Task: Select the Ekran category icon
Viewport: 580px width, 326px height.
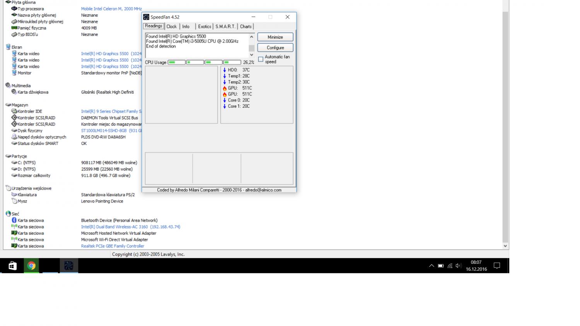Action: pyautogui.click(x=8, y=47)
